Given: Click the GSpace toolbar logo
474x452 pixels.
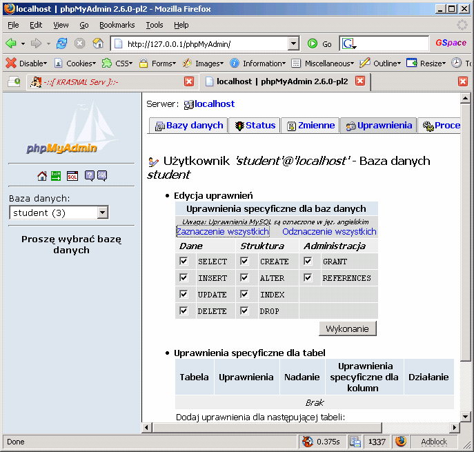Looking at the screenshot, I should [x=451, y=43].
